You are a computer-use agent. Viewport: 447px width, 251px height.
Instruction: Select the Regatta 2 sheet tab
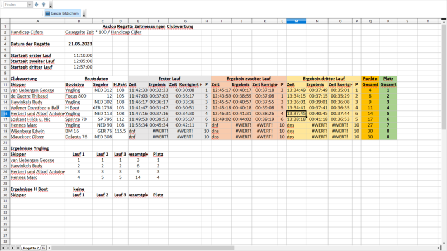[31, 248]
